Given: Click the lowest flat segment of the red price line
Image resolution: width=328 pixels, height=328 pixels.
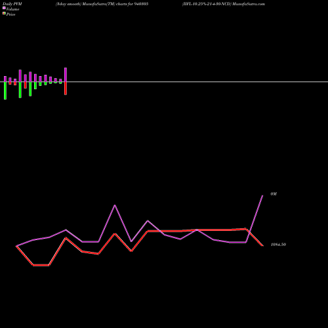Looking at the screenshot, I should click(x=41, y=265).
